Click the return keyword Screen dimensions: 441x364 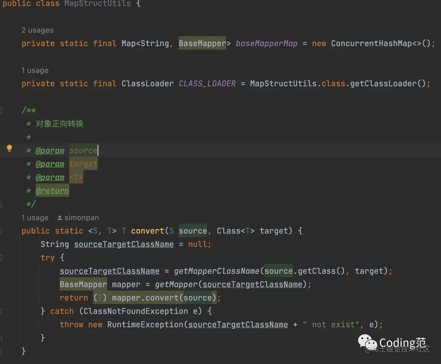73,298
